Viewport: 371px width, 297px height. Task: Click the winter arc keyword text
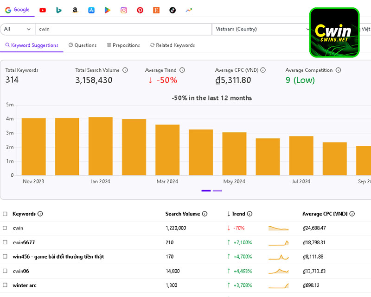pyautogui.click(x=25, y=285)
